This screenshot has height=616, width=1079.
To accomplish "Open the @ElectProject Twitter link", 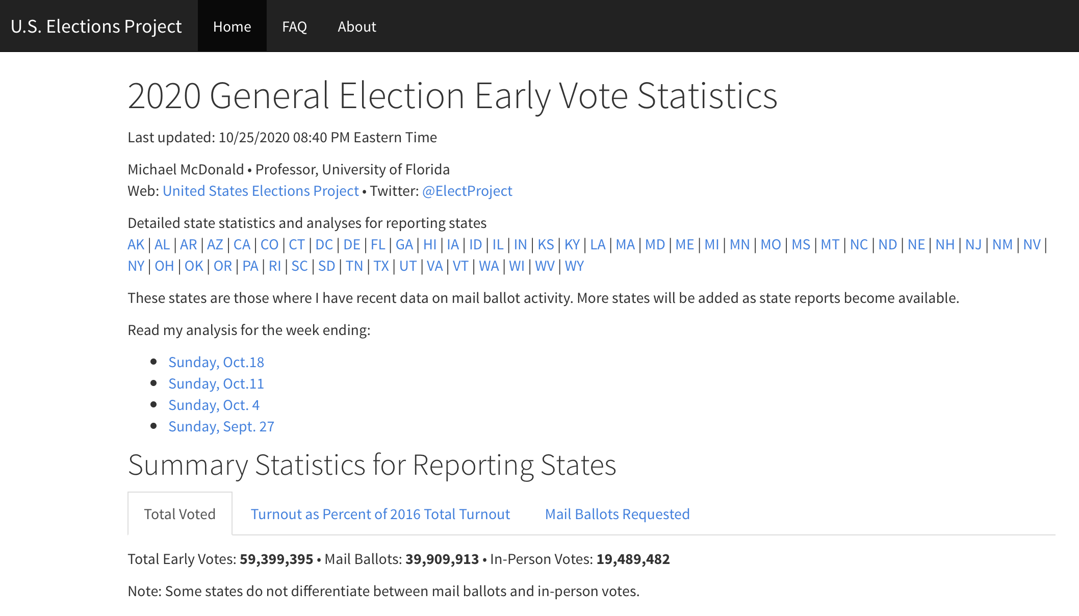I will (467, 191).
